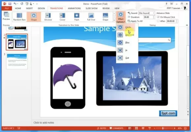This screenshot has width=191, height=132.
Task: Start Slide Show from status bar icon
Action: (x=150, y=128)
